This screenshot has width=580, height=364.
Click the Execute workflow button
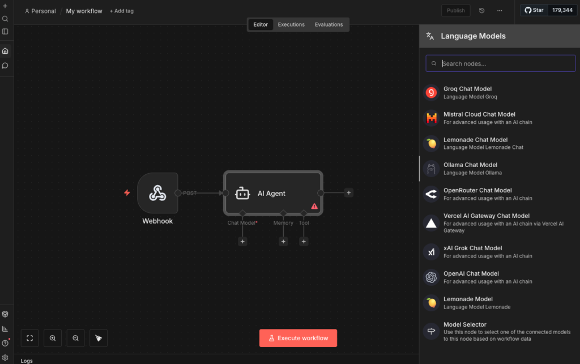coord(298,338)
